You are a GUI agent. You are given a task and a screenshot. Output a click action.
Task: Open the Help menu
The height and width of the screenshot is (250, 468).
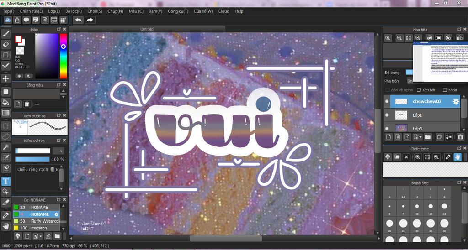pos(239,11)
